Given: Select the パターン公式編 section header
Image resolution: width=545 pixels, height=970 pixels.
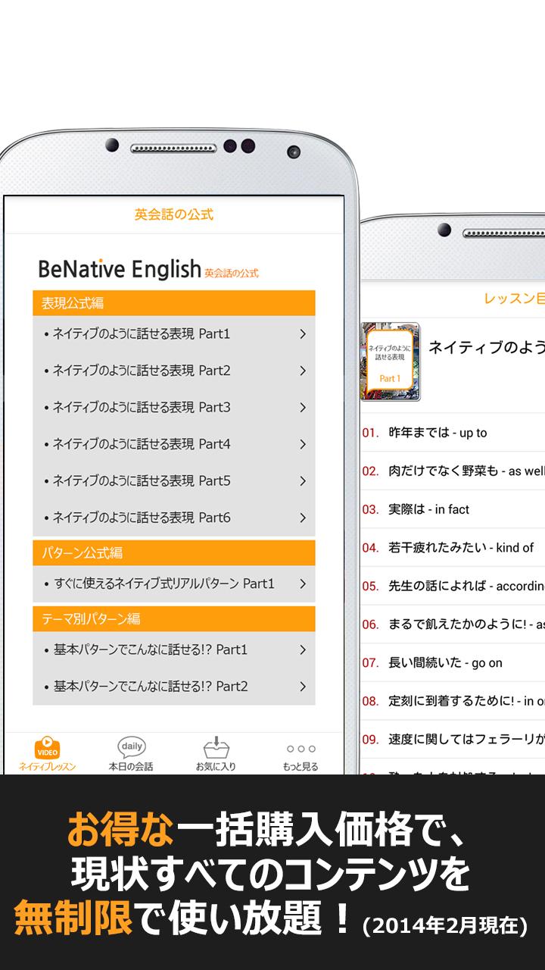Looking at the screenshot, I should tap(174, 553).
